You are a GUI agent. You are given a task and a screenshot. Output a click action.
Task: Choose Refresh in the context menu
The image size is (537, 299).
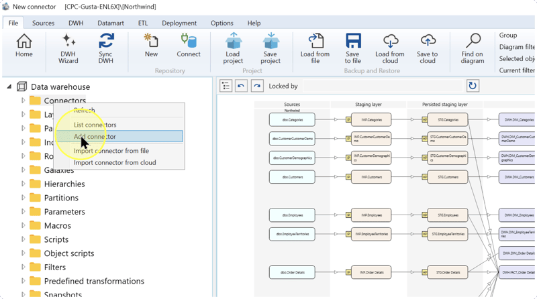tap(119, 110)
